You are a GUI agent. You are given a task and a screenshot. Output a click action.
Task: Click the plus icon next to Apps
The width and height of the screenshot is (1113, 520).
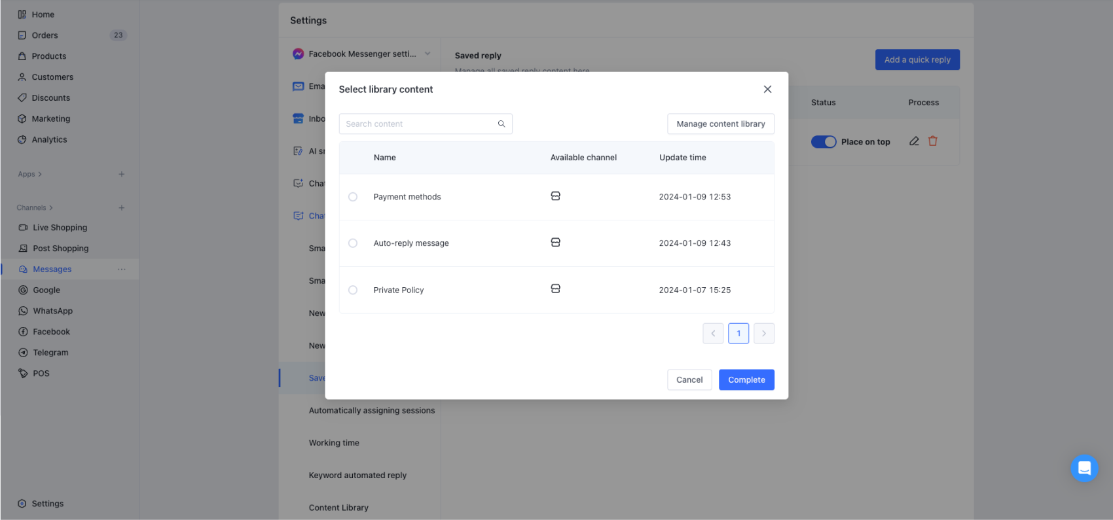[x=121, y=174]
